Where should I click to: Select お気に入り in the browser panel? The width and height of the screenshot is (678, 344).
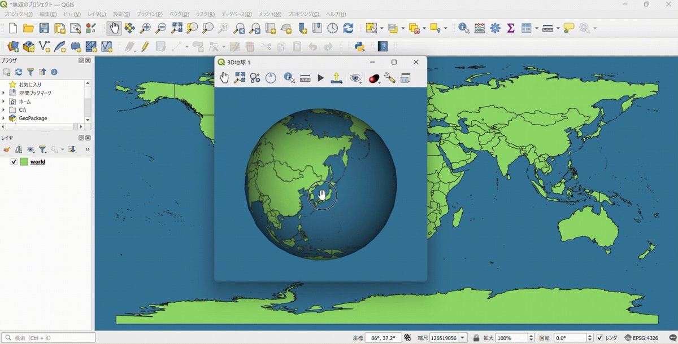30,84
